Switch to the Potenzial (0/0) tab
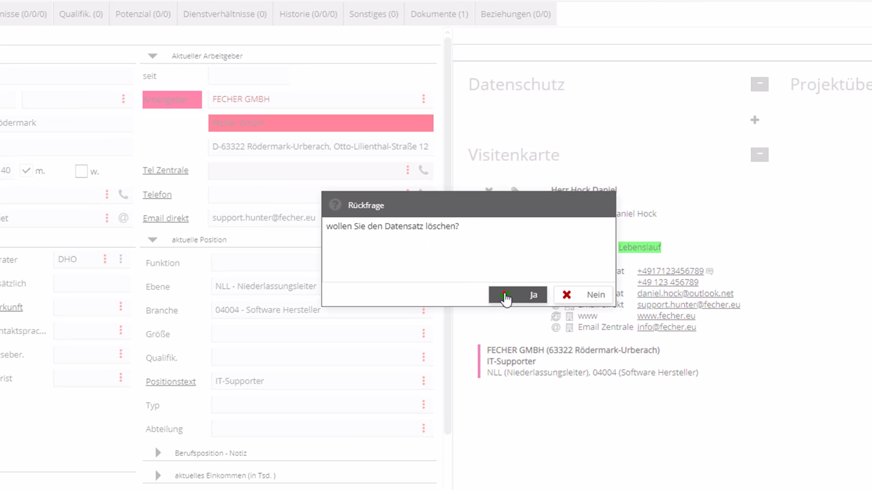Screen dimensions: 872x490 coord(143,14)
